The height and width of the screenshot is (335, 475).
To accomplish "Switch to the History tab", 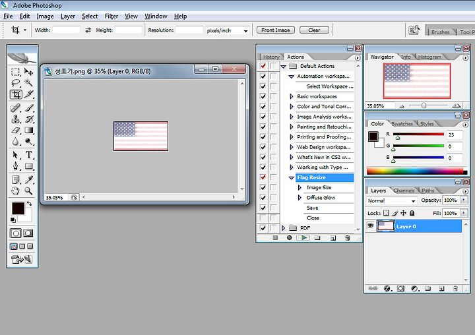I will click(271, 57).
